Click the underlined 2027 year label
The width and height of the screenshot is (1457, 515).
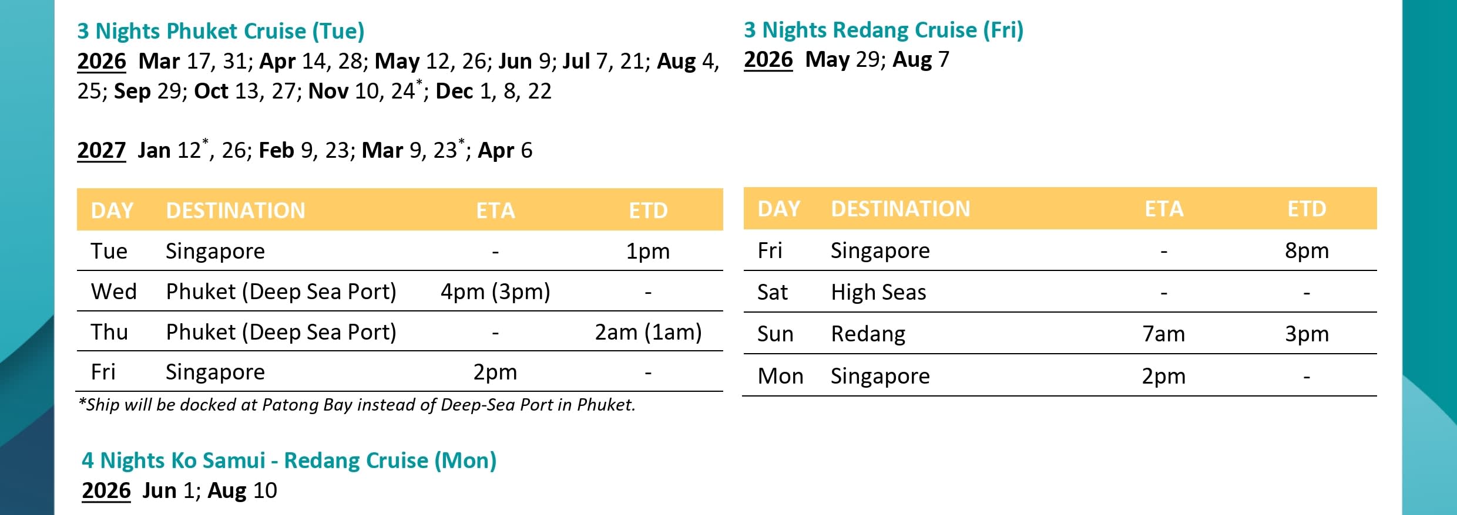click(x=102, y=151)
